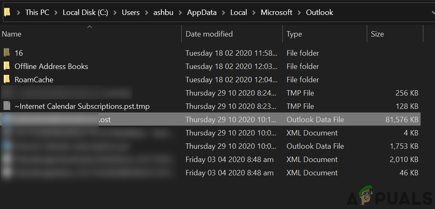435x209 pixels.
Task: Click the folder icon in the address bar
Action: pyautogui.click(x=7, y=12)
